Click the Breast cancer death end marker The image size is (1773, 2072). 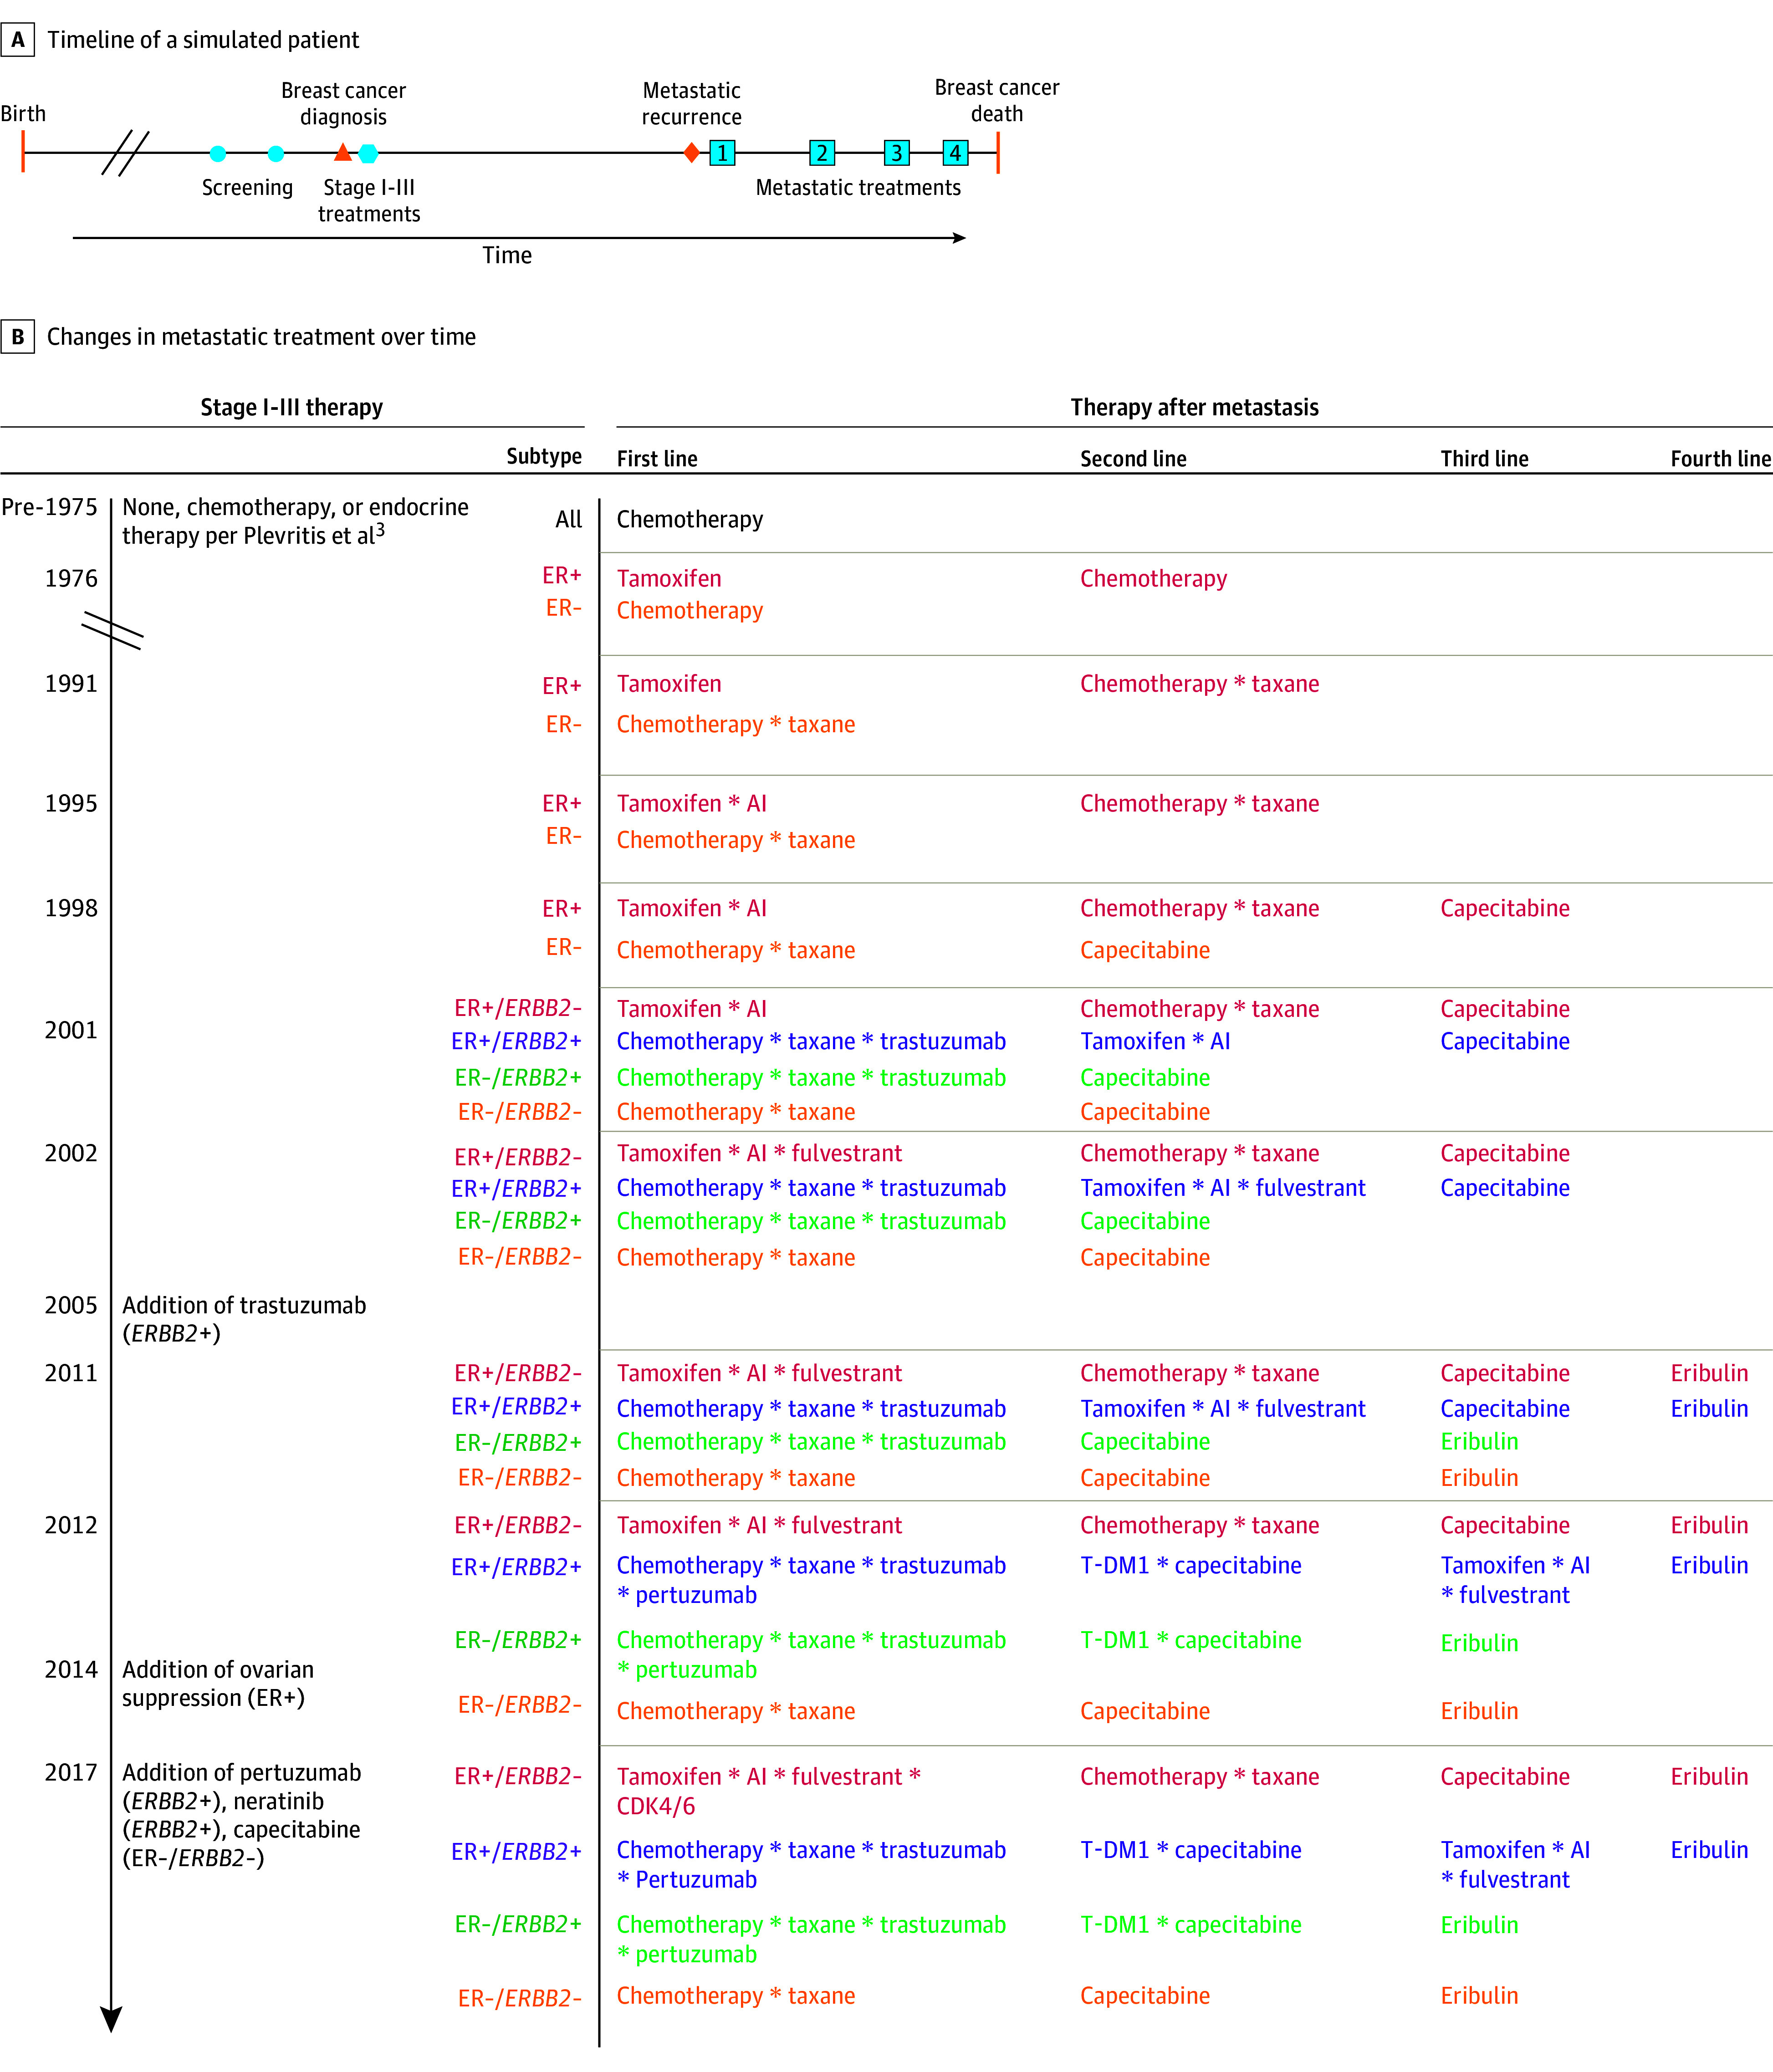click(x=998, y=153)
